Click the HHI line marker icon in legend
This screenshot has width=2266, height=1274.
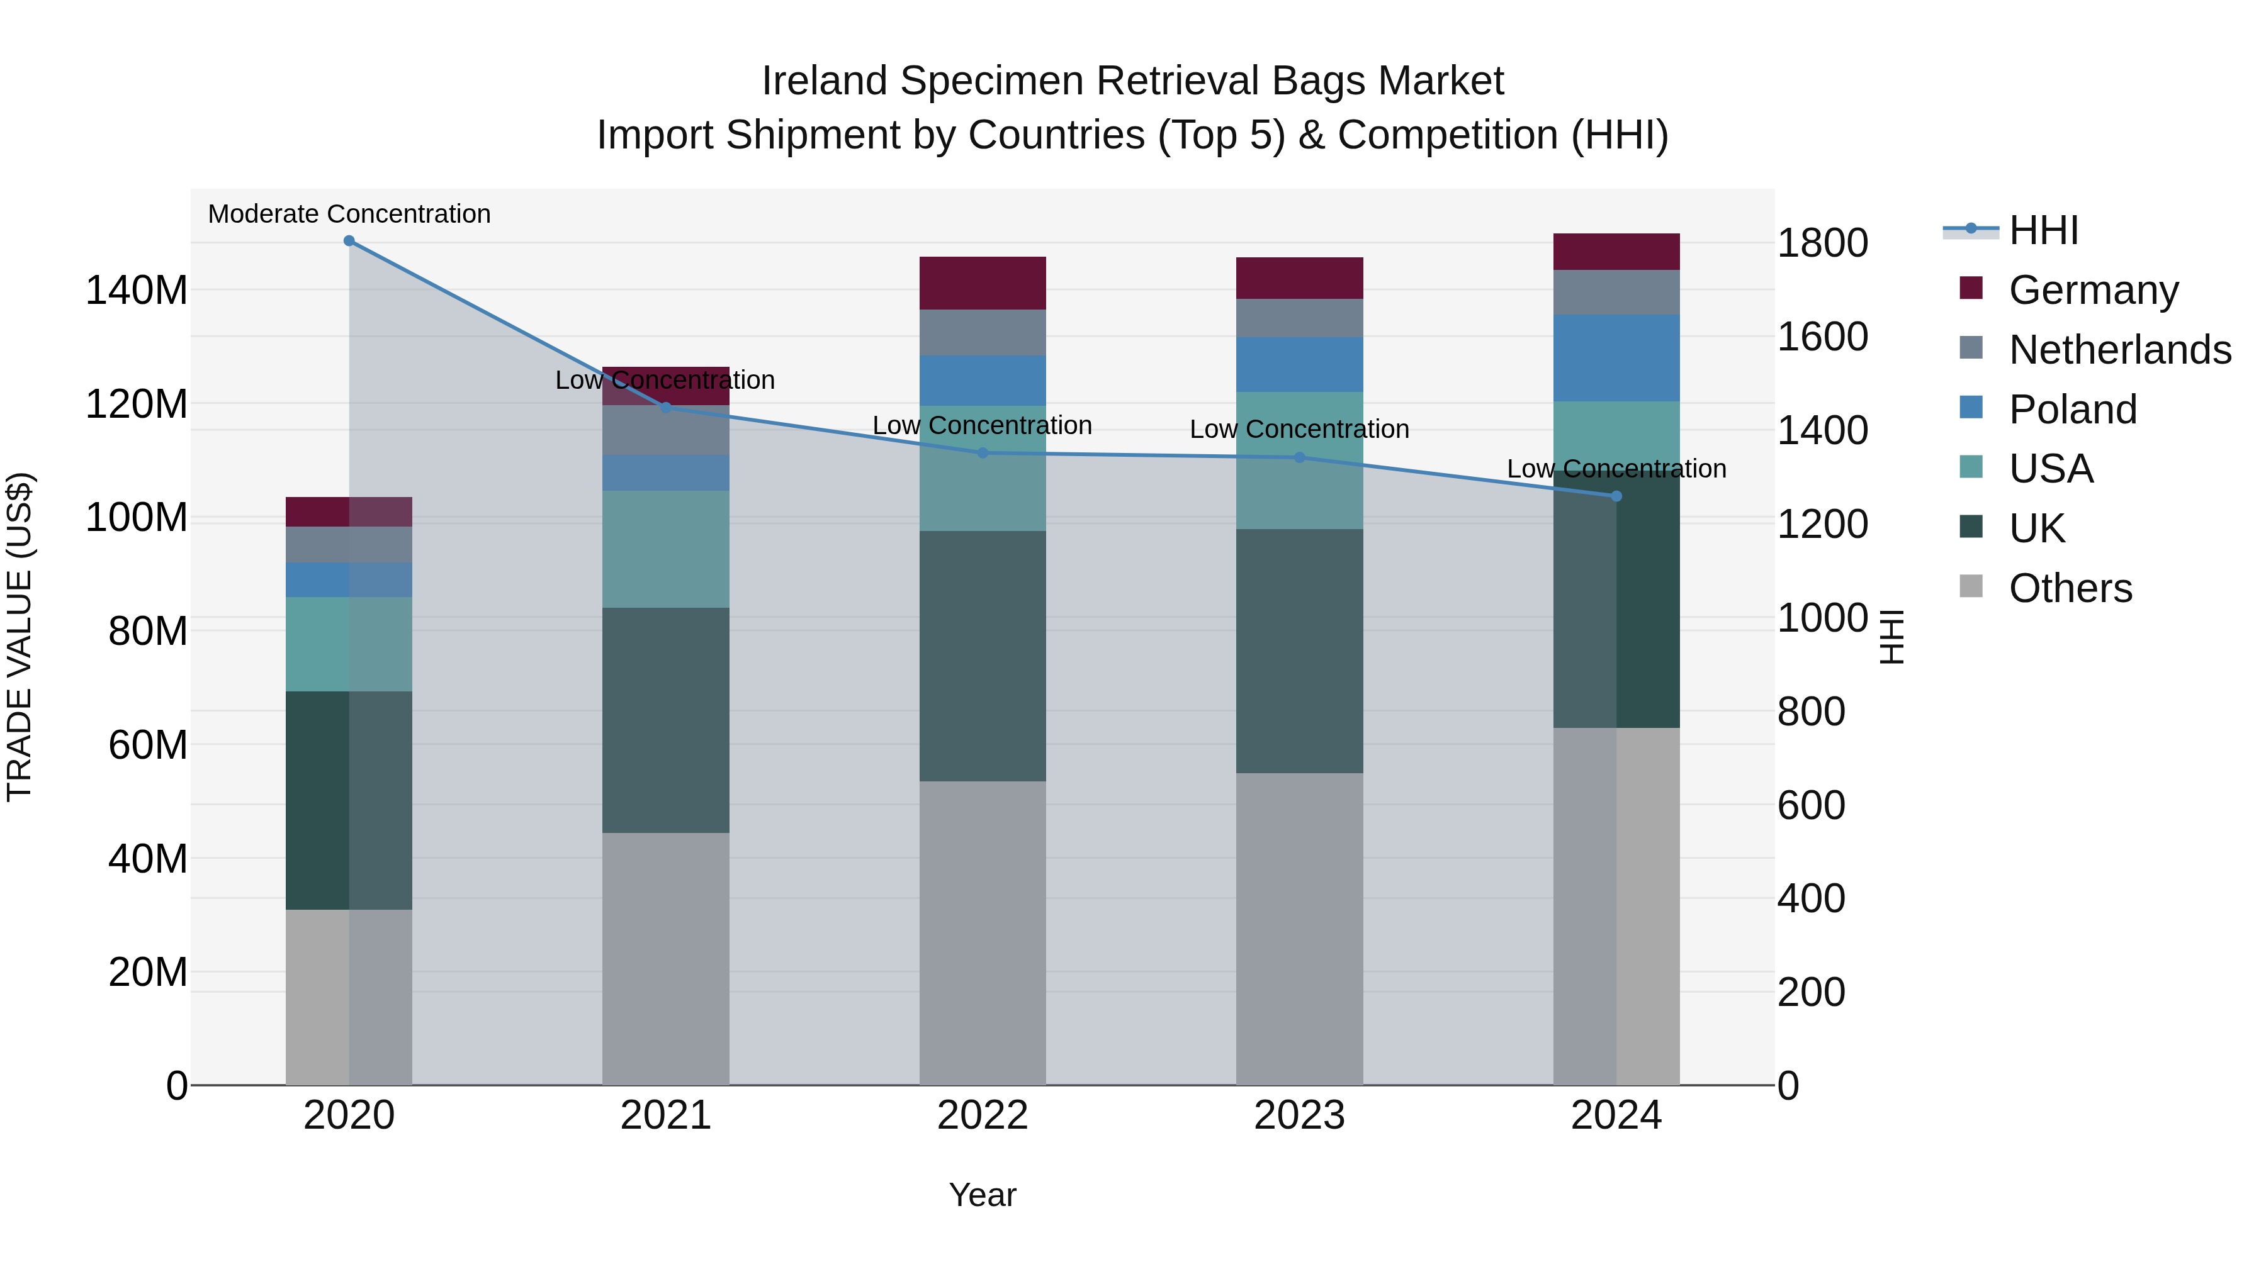1970,230
